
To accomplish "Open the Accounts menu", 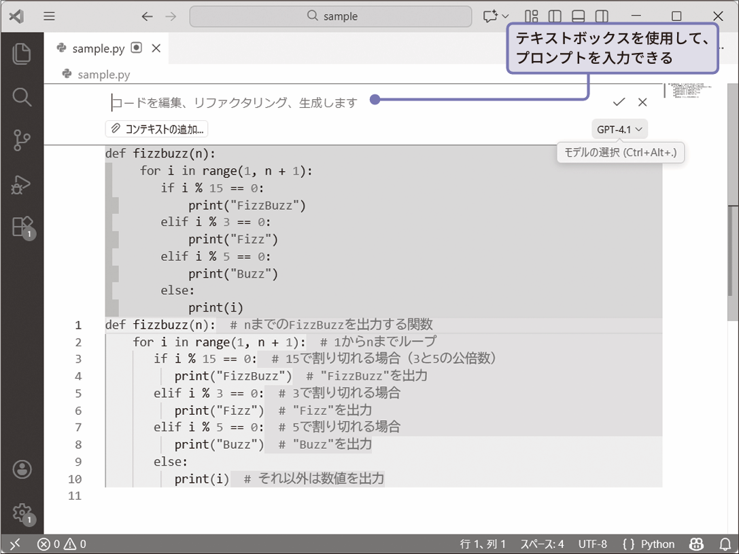I will pos(22,469).
